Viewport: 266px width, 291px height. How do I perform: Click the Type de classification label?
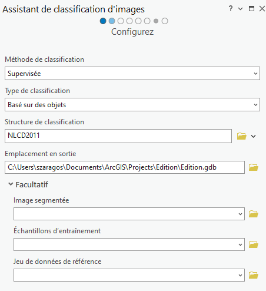[x=37, y=91]
